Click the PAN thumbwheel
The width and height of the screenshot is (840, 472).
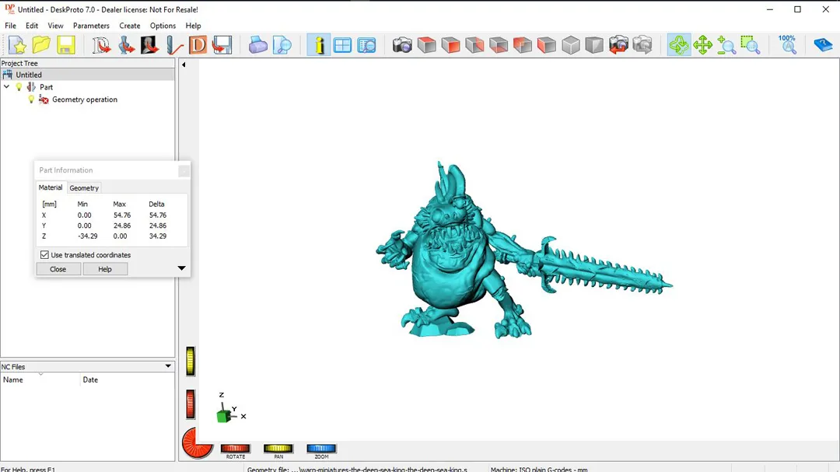[x=278, y=449]
